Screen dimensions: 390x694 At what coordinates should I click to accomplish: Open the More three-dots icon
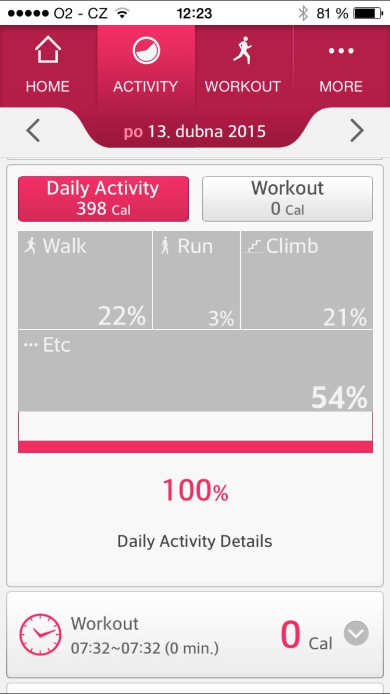(x=341, y=52)
